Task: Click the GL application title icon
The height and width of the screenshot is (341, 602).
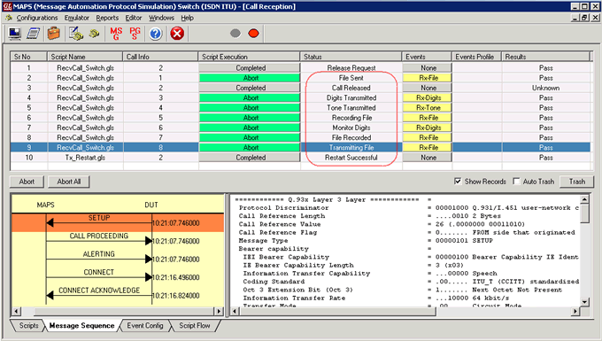Action: point(7,6)
